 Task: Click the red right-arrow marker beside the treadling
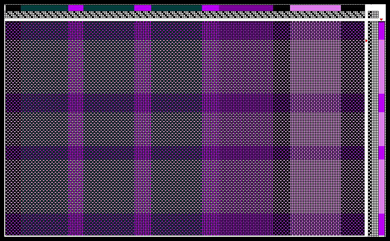click(x=366, y=41)
